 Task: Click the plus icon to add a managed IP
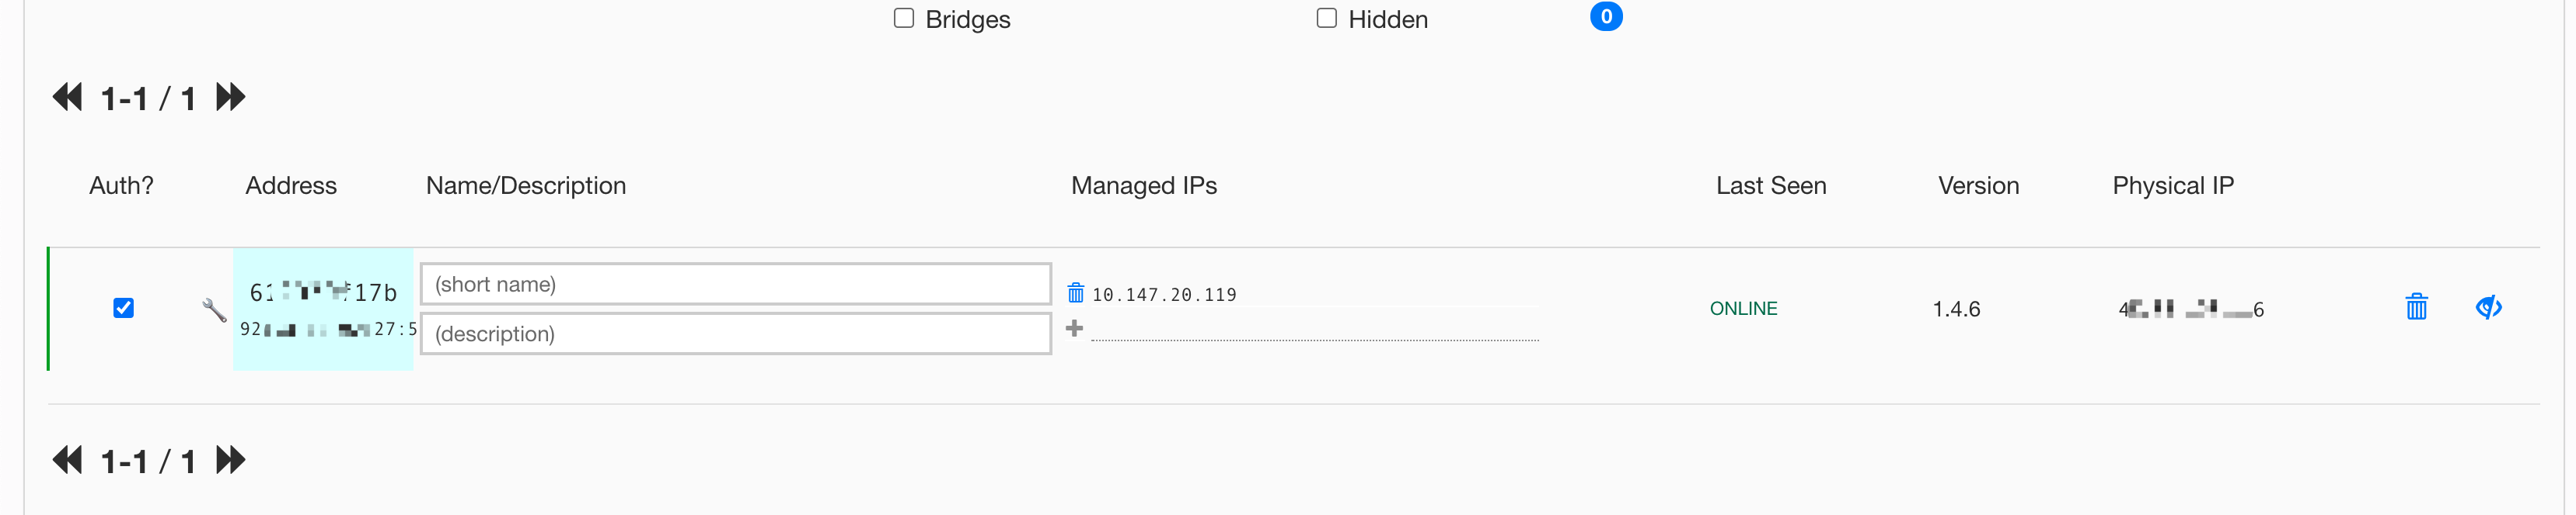point(1074,328)
